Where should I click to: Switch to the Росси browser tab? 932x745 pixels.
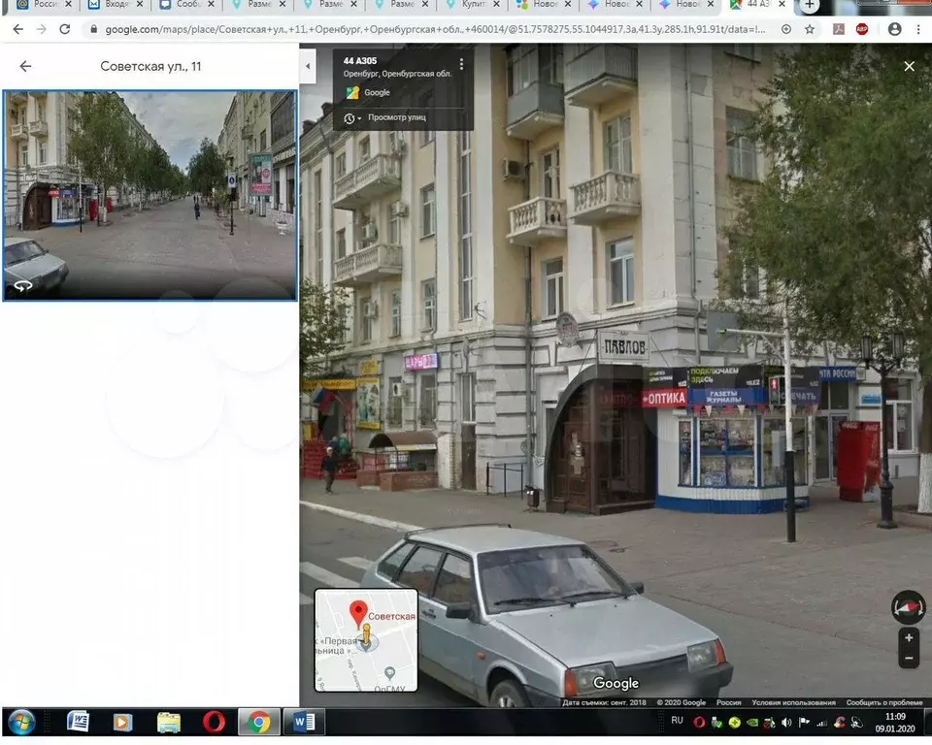coord(45,5)
